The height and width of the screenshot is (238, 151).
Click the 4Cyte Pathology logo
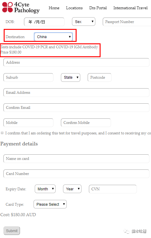pyautogui.click(x=21, y=7)
